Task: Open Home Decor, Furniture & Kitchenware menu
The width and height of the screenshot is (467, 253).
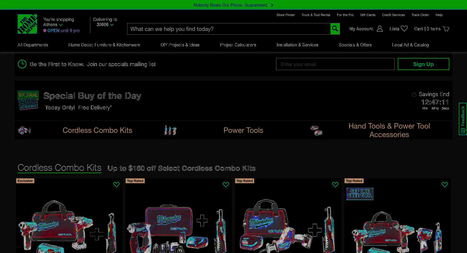Action: 104,45
